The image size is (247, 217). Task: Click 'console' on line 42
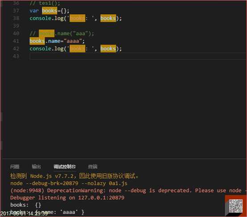click(x=40, y=49)
